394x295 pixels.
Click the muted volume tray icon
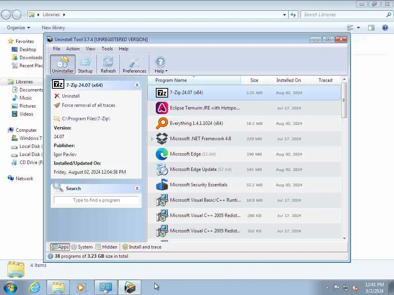click(355, 288)
